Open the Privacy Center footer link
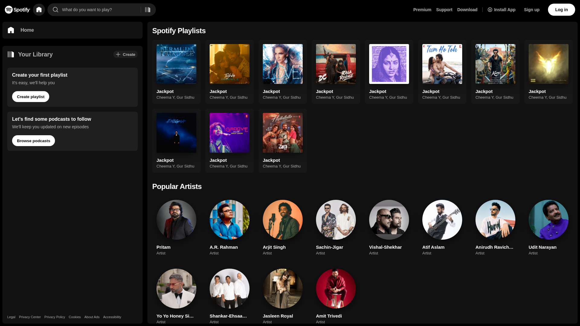The image size is (580, 326). pyautogui.click(x=30, y=317)
